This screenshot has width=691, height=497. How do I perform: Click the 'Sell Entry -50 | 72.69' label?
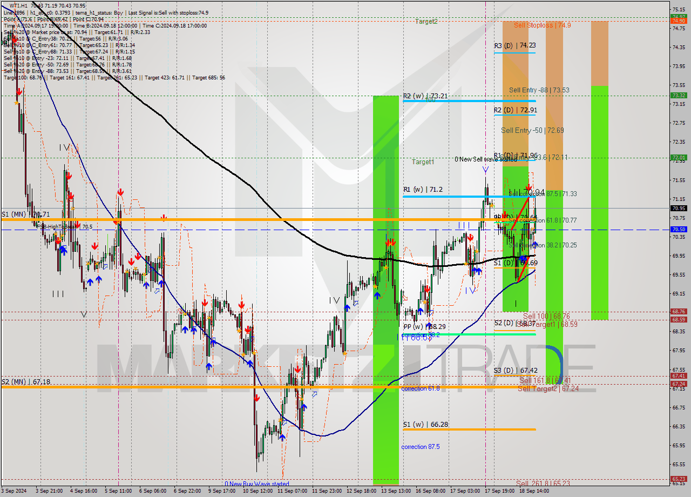point(532,130)
